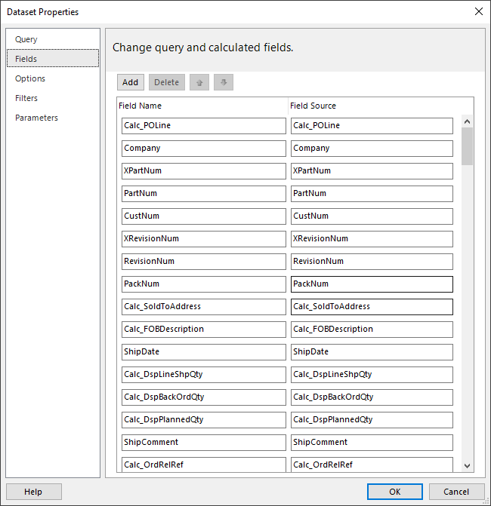Click the scrollbar down arrow
The image size is (491, 506).
pos(467,466)
